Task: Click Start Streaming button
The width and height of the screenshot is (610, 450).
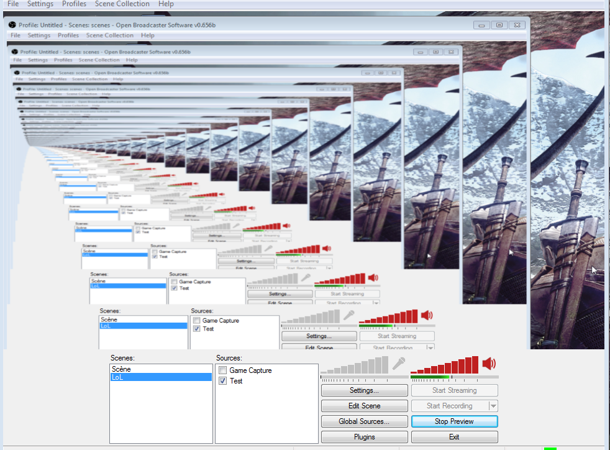Action: (x=454, y=390)
